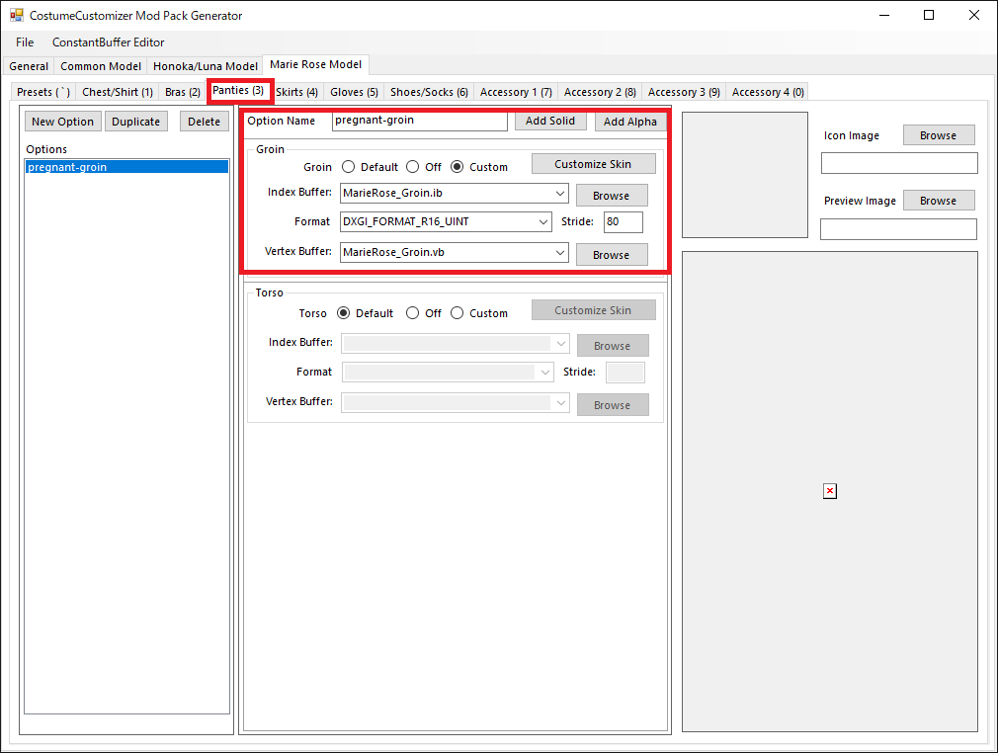This screenshot has height=753, width=998.
Task: Select the Torso Off radio button
Action: tap(412, 313)
